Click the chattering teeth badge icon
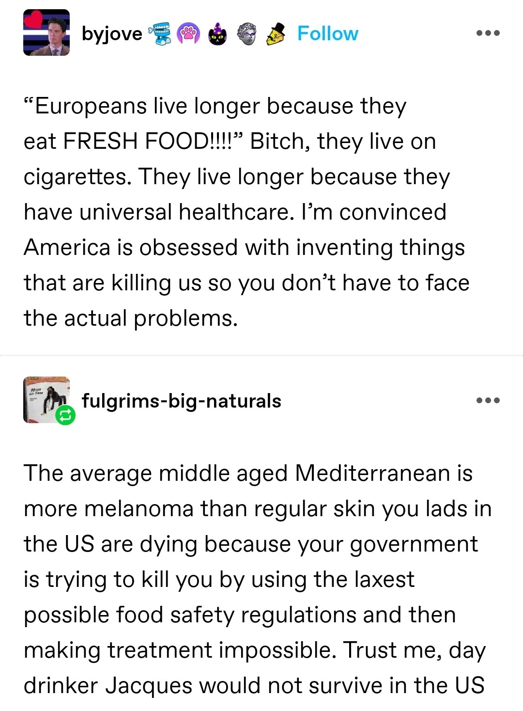523x711 pixels. pos(160,33)
